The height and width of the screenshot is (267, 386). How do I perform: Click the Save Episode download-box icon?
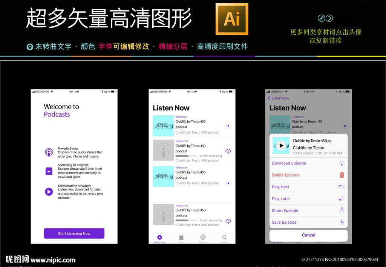(342, 222)
